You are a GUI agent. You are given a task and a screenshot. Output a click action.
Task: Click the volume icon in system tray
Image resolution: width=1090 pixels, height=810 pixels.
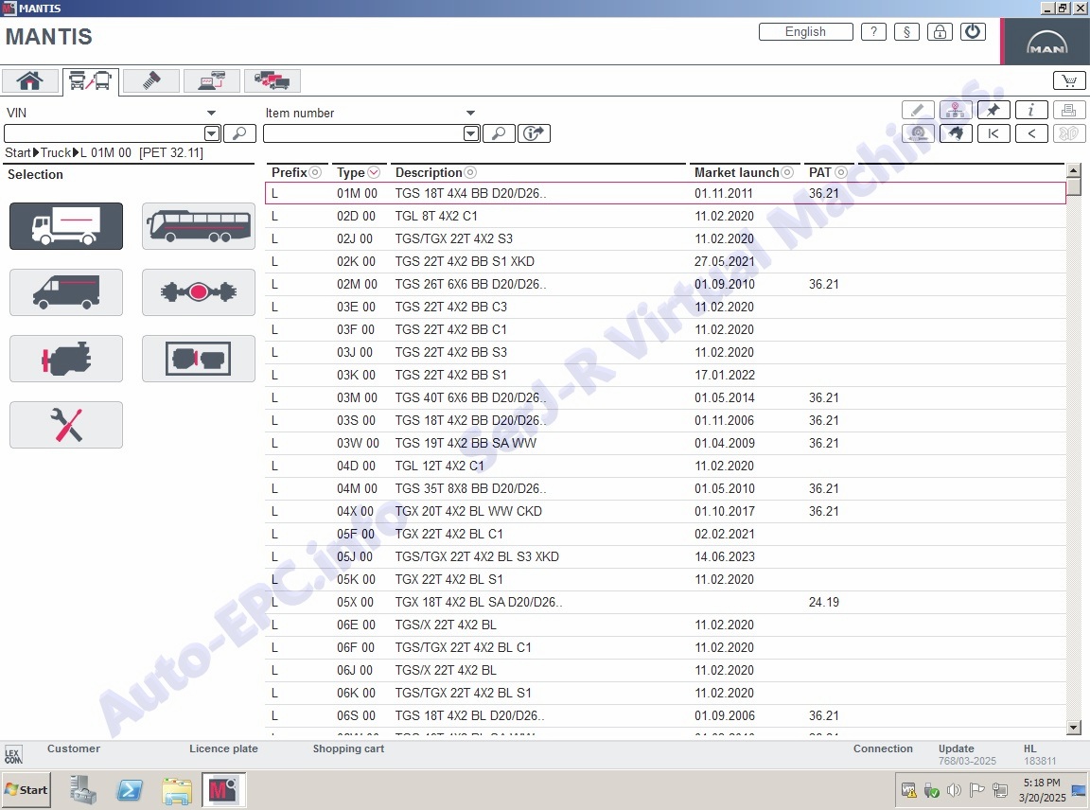(x=955, y=790)
